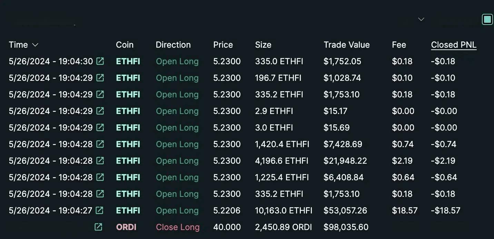
Task: Click the Direction column header
Action: click(173, 45)
